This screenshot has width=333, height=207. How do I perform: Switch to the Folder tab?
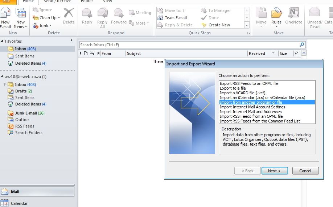pos(87,1)
